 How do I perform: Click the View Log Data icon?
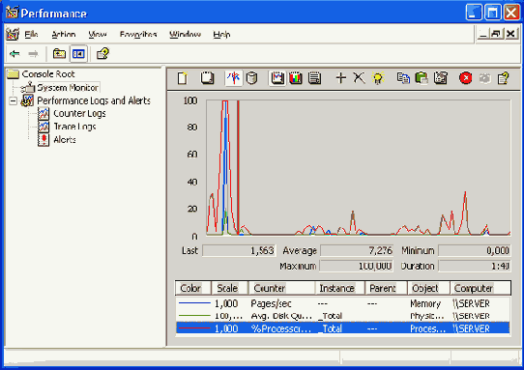[251, 78]
